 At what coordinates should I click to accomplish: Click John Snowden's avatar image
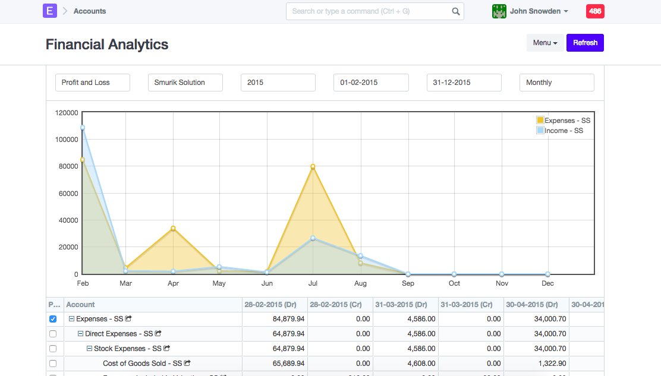(499, 11)
